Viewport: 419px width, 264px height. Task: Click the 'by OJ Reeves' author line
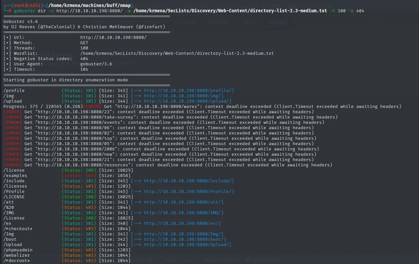[x=84, y=27]
